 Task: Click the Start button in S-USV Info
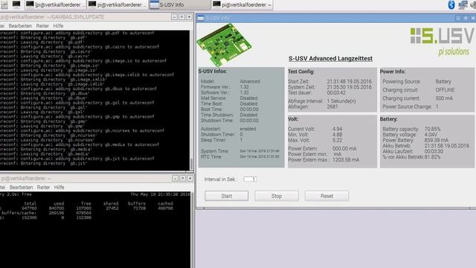(226, 196)
